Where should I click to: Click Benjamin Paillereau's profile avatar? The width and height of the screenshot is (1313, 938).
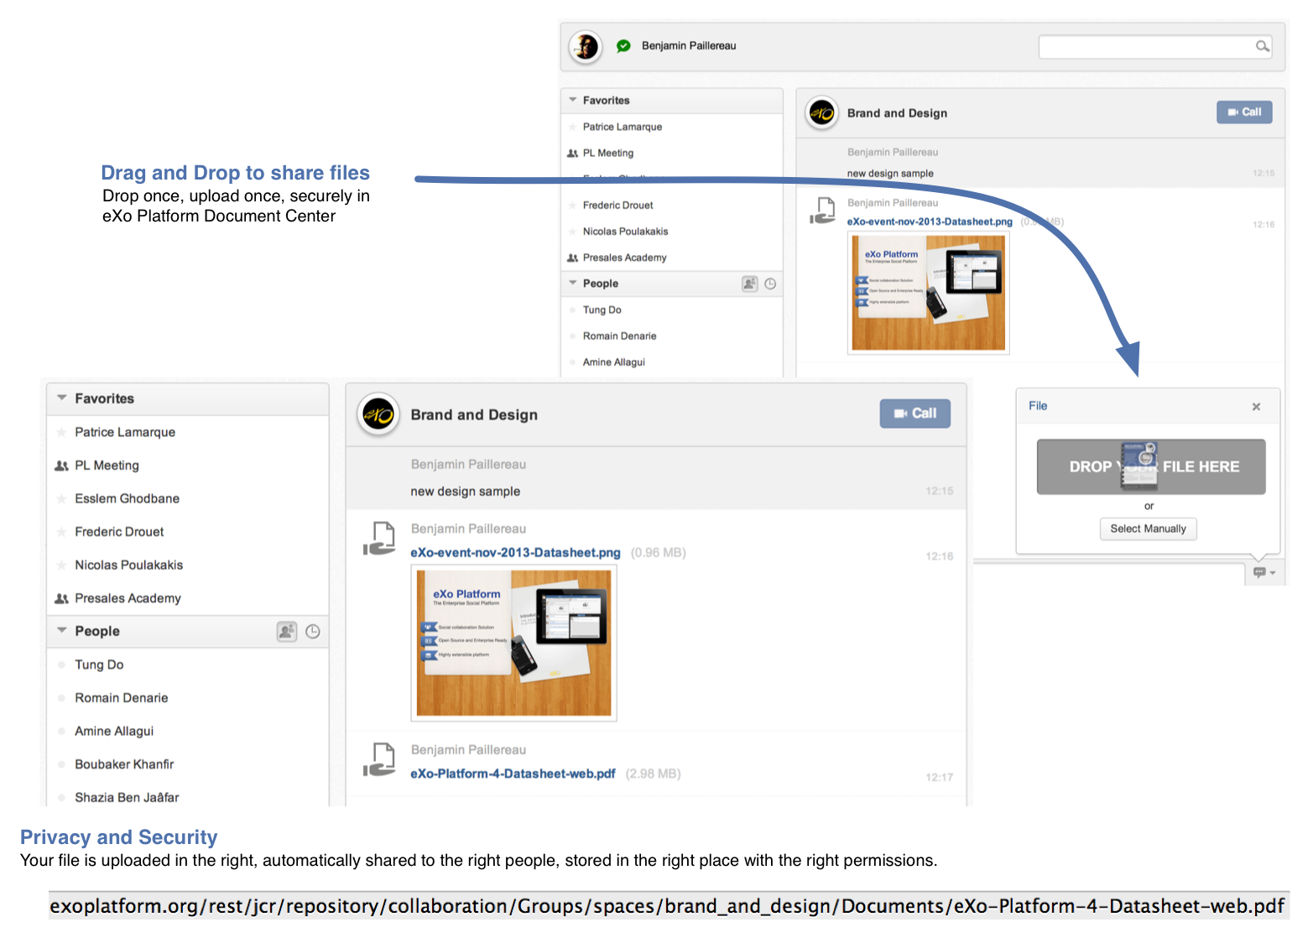coord(585,46)
